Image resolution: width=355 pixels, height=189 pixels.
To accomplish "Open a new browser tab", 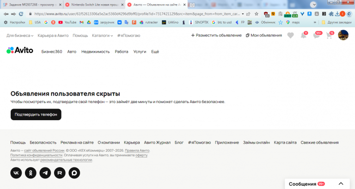I will click(x=192, y=5).
